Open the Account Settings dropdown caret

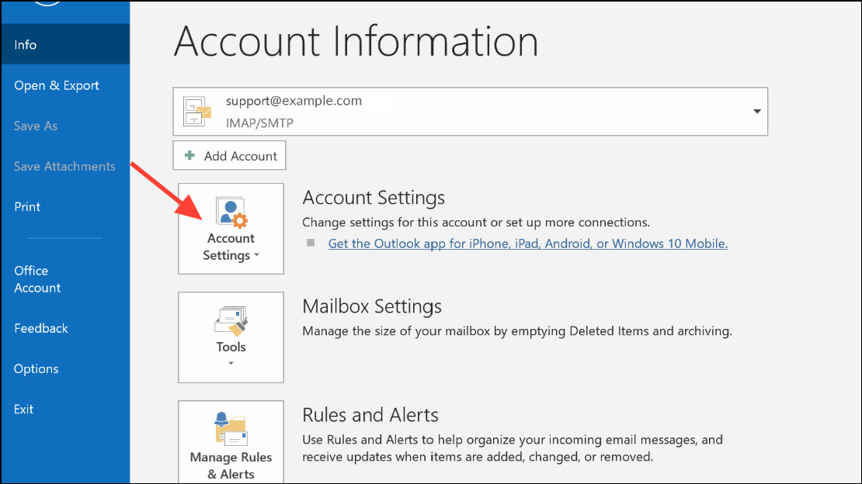coord(256,255)
